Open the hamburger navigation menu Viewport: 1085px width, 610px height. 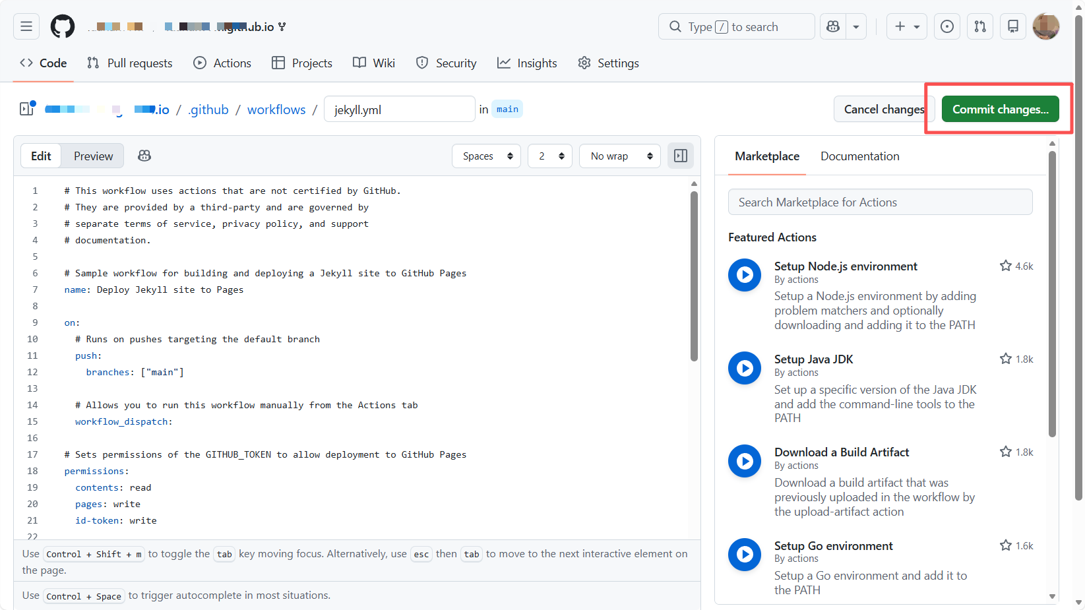[26, 26]
